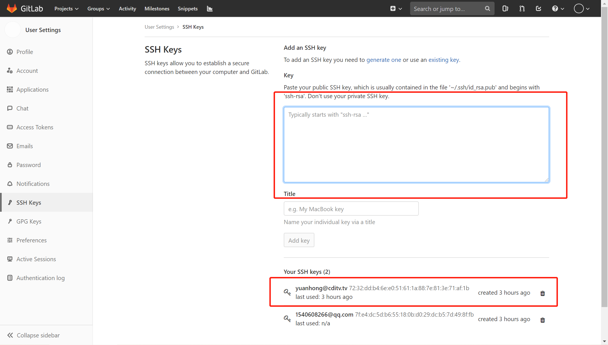Delete the yuanhong@cditv.tv SSH key

click(542, 293)
